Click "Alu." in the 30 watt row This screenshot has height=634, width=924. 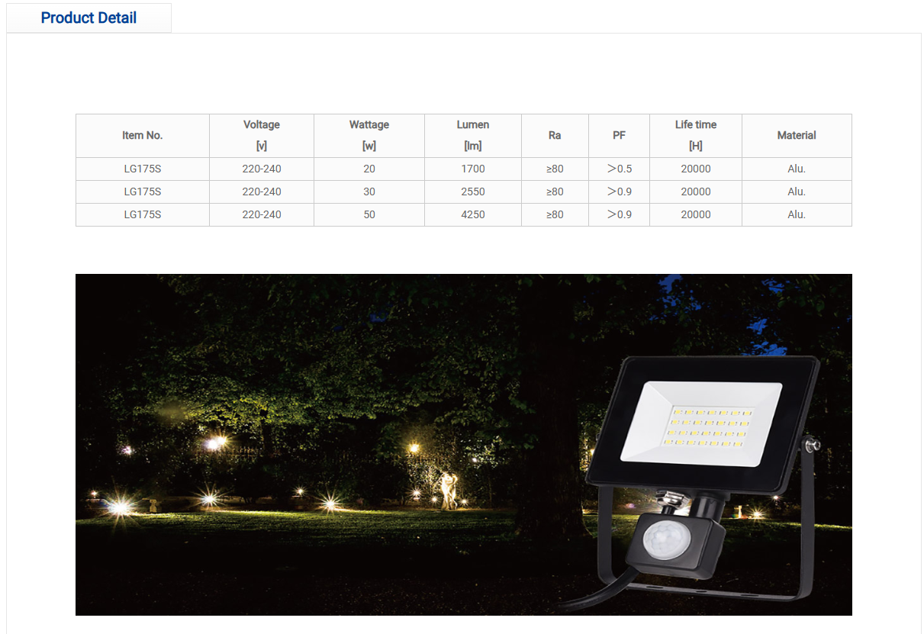797,192
